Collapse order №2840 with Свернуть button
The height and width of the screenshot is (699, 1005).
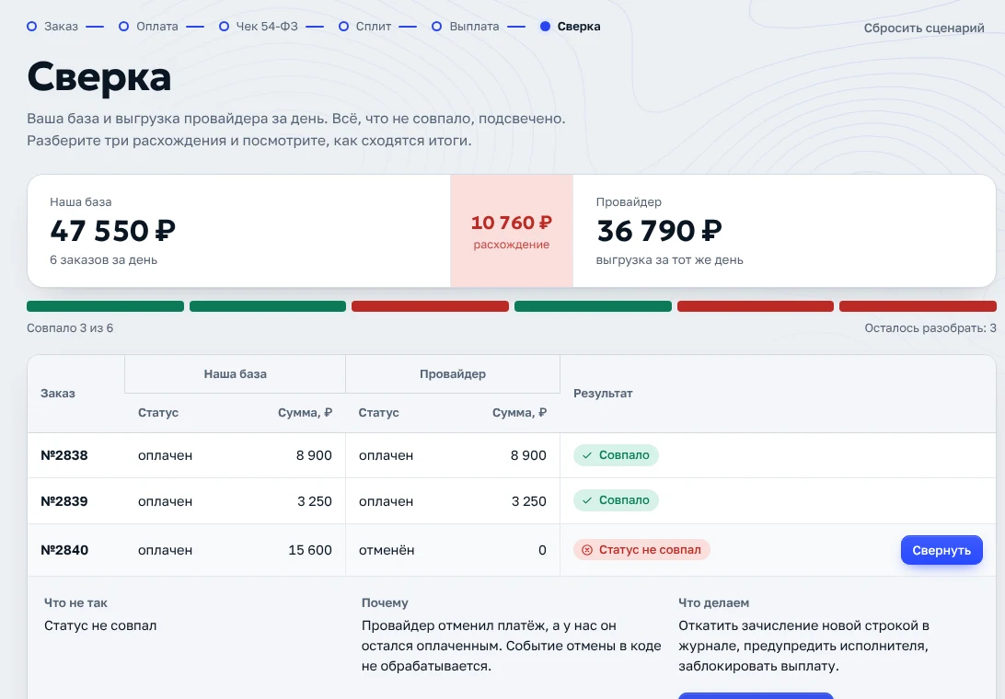coord(941,550)
